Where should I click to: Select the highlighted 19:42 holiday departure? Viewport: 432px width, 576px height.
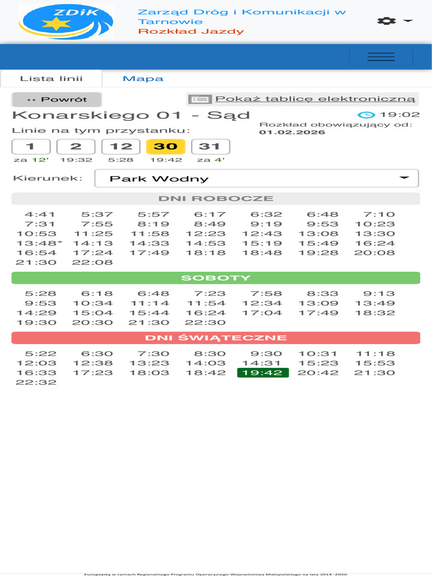(x=263, y=373)
